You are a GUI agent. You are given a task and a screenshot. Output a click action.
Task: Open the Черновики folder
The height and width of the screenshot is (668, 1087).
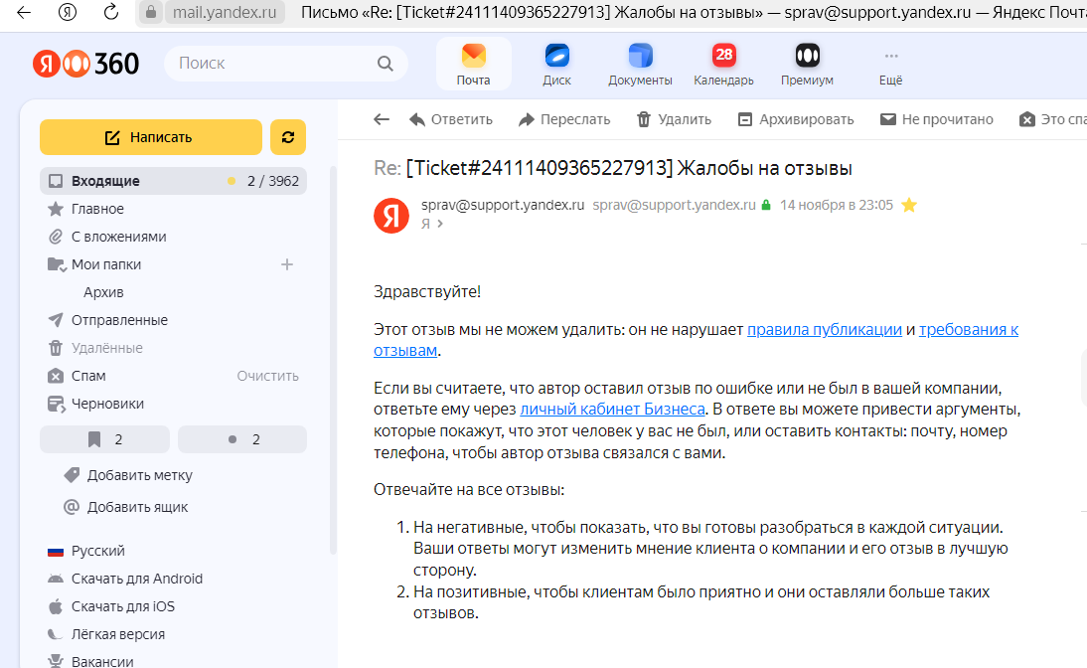click(107, 403)
